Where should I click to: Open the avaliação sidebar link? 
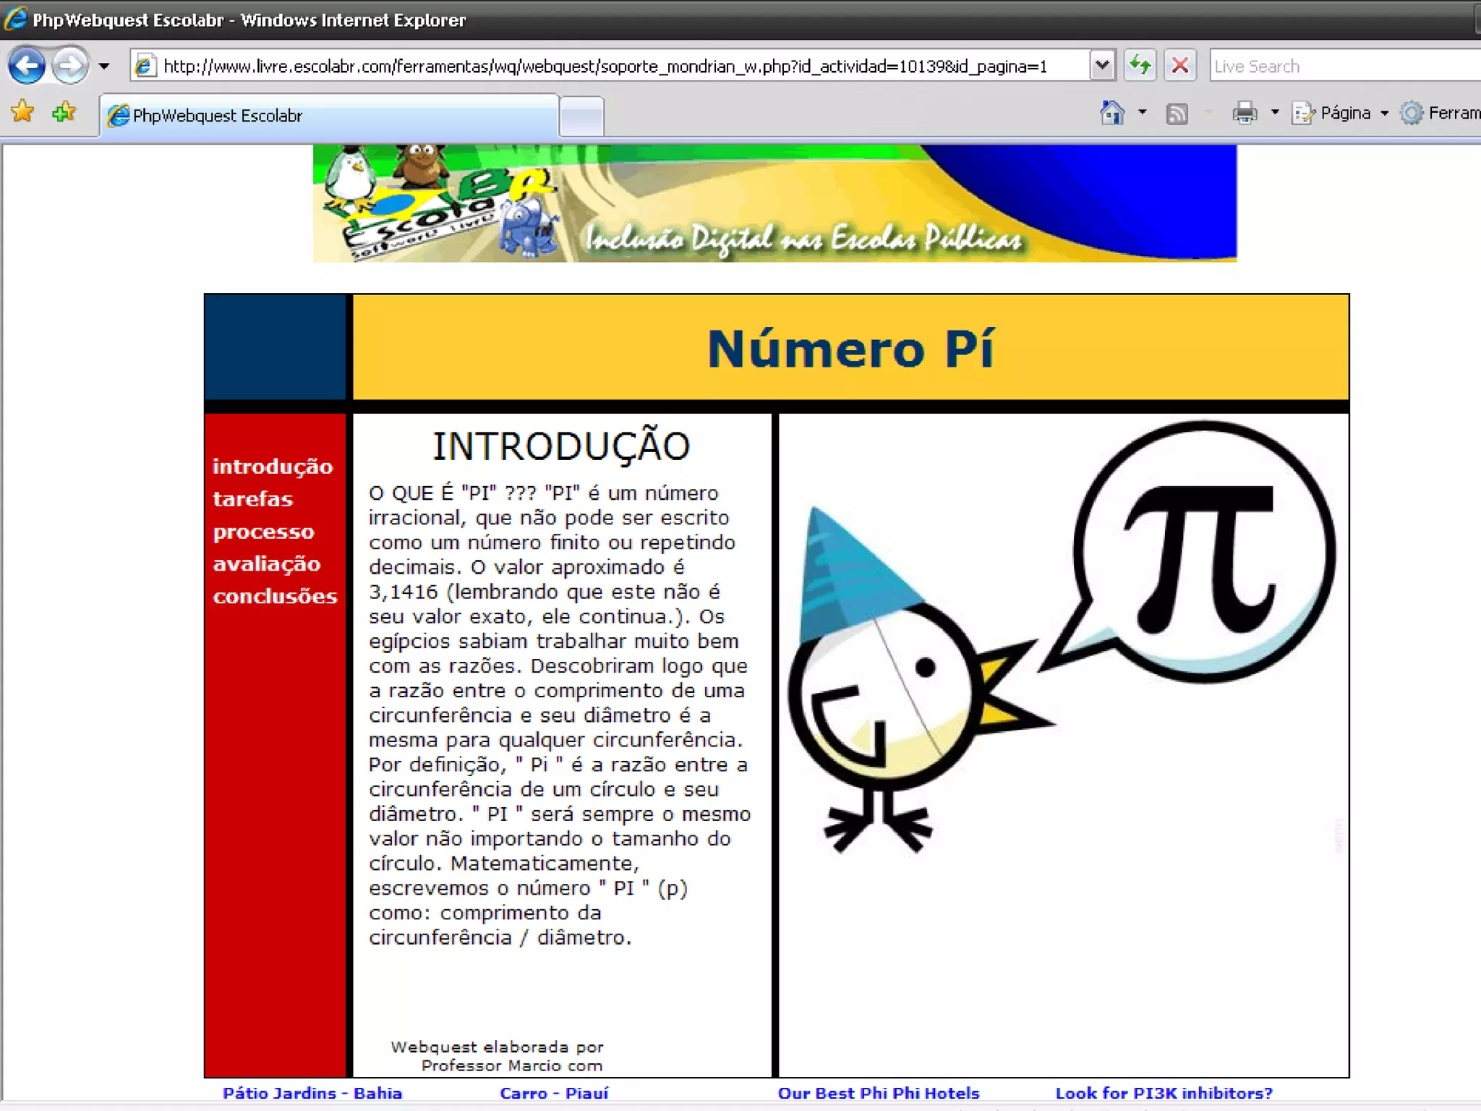[266, 564]
